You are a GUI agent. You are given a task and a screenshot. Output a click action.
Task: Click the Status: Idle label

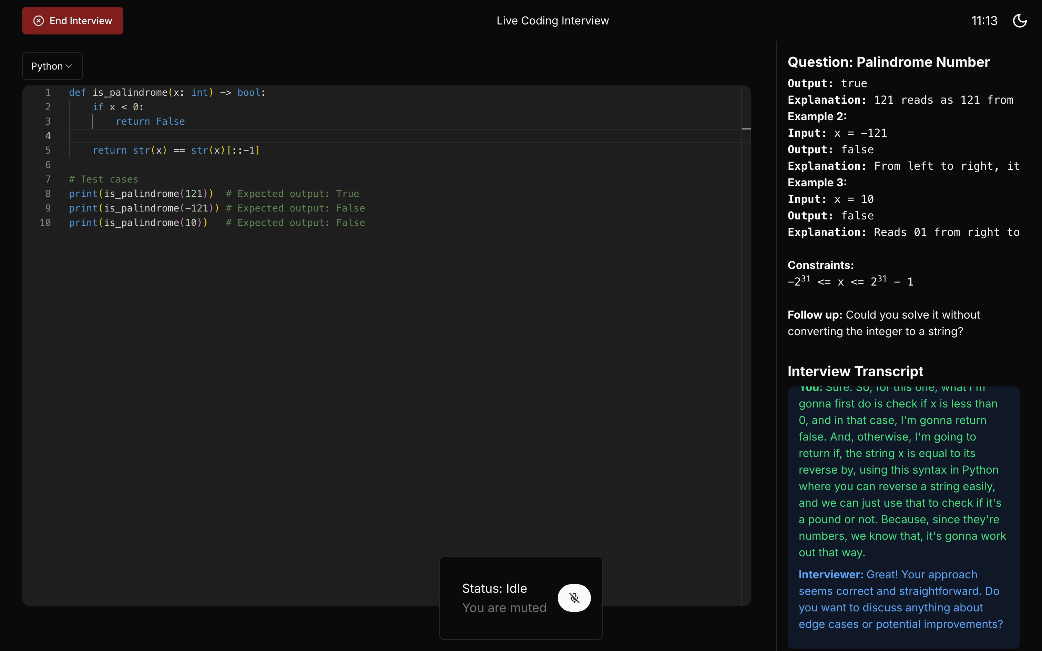click(x=494, y=588)
